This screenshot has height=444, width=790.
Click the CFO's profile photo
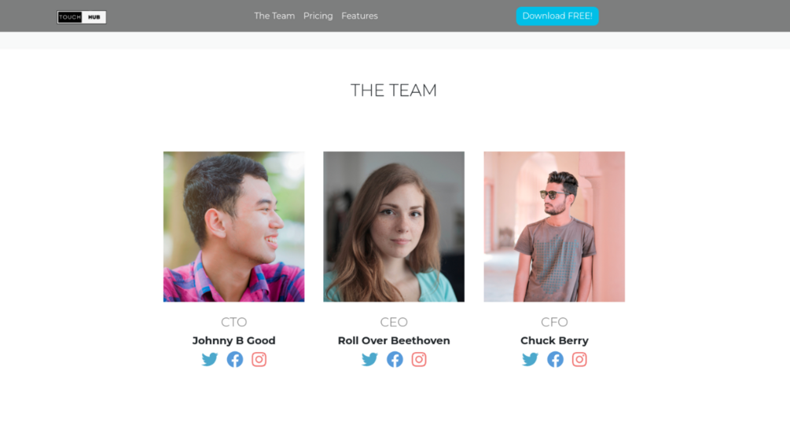pos(554,226)
